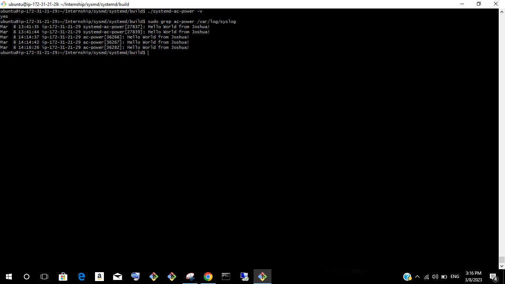Open the Windows Start menu

click(x=8, y=276)
